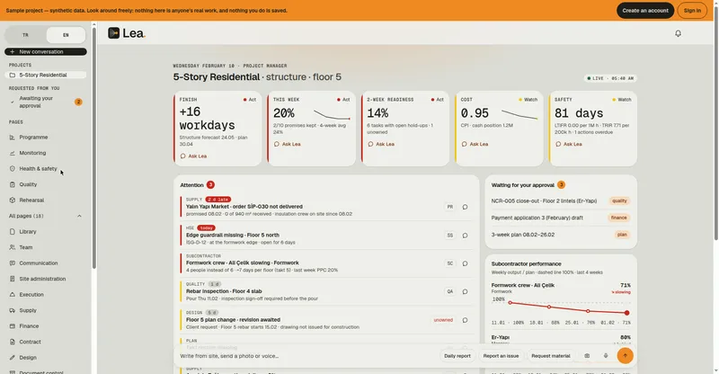Click the Contract document icon
This screenshot has height=374, width=719.
13,342
